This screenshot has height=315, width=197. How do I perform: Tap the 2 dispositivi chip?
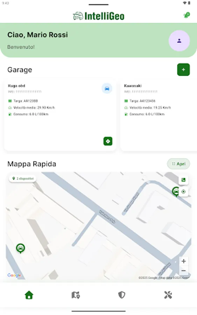(23, 178)
